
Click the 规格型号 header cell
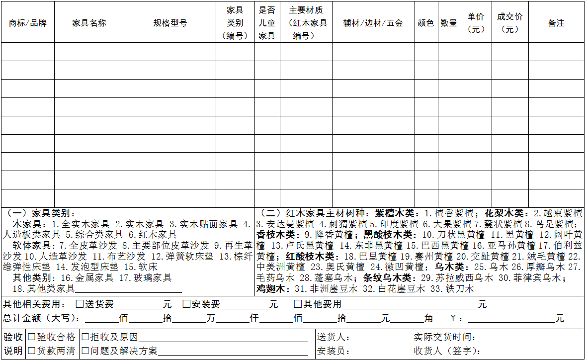point(170,23)
